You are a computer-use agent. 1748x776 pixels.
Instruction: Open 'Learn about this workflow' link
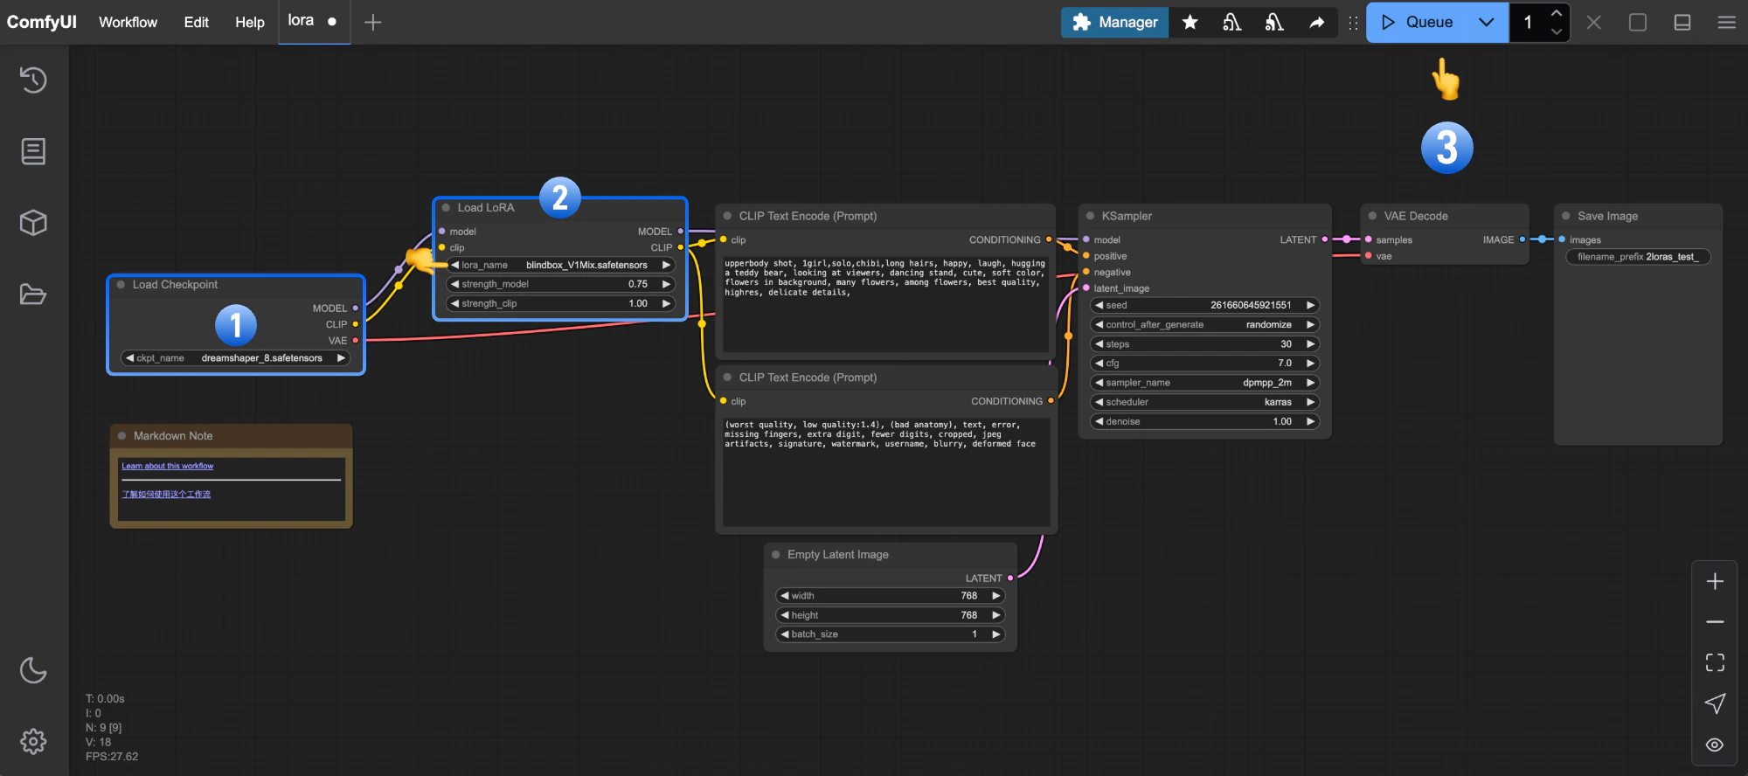(167, 466)
